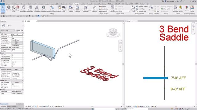Toggle the Annotation Crop checkbox
This screenshot has width=197, height=110.
(x=12, y=58)
